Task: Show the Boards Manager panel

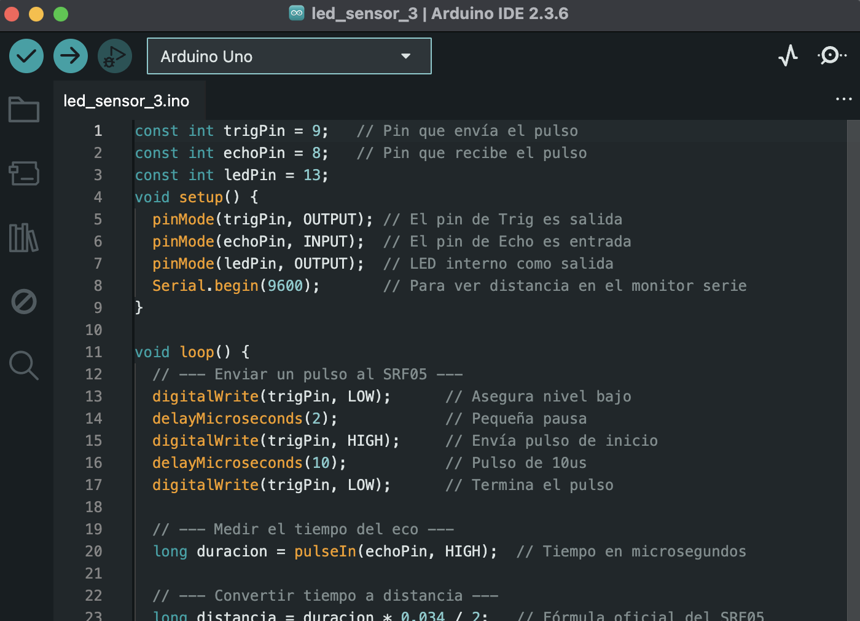Action: 24,173
